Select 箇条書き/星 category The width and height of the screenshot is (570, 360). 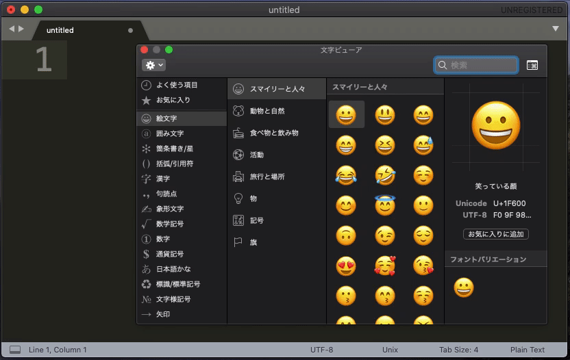(x=182, y=149)
